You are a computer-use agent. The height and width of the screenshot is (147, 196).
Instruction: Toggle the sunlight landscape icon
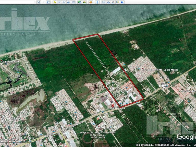point(84,2)
